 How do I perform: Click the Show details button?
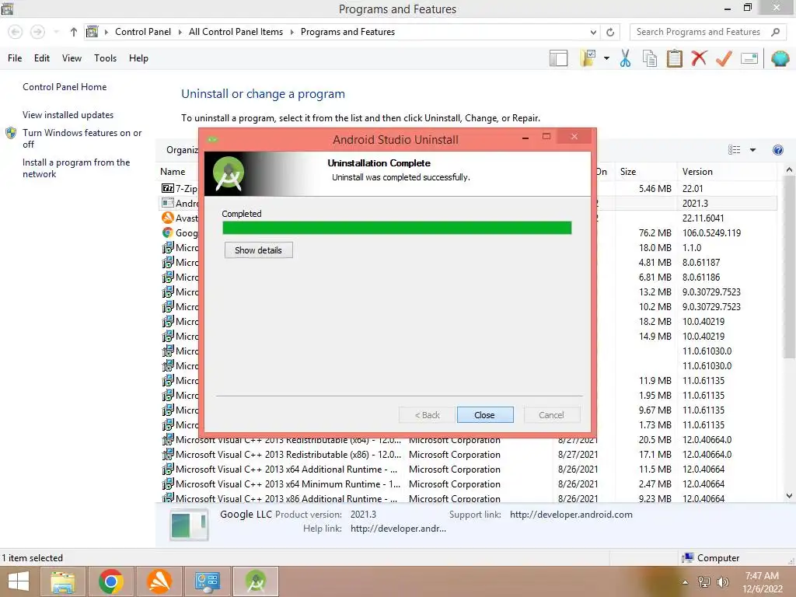[258, 250]
